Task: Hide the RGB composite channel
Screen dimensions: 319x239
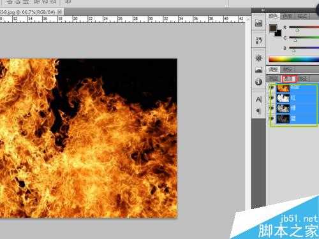Action: coord(271,88)
